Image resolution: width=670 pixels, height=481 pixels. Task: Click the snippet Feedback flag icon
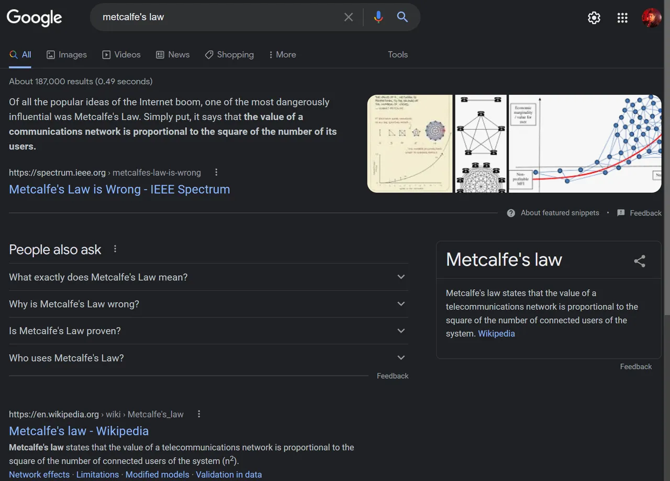point(621,213)
